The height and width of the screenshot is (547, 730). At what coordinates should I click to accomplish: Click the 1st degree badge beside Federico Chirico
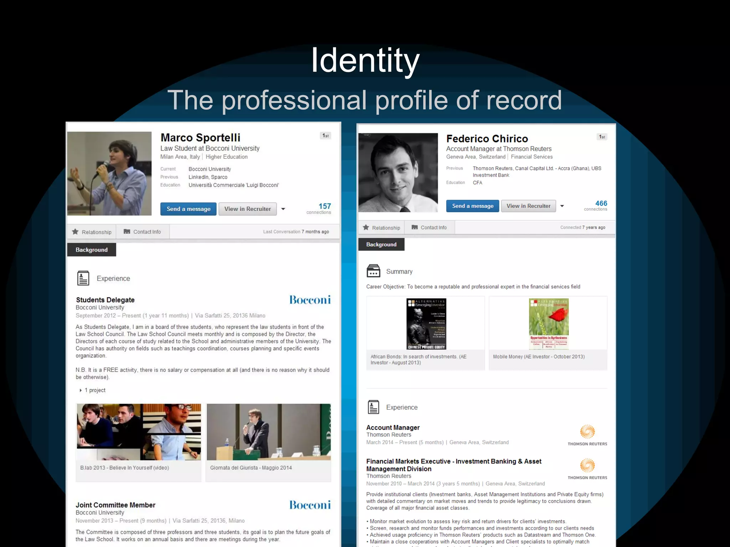coord(602,137)
